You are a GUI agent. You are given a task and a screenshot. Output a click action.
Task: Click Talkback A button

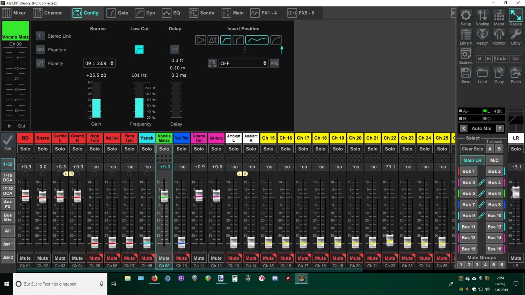click(x=490, y=149)
